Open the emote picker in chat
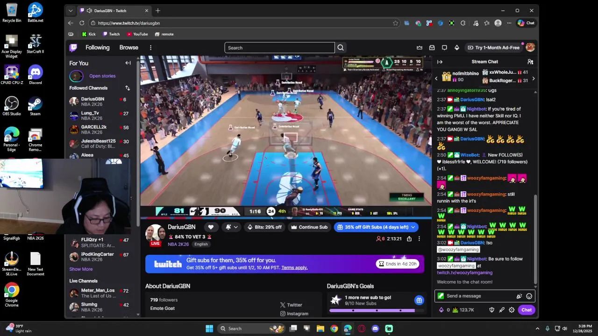Viewport: 598px width, 336px height. (x=529, y=296)
